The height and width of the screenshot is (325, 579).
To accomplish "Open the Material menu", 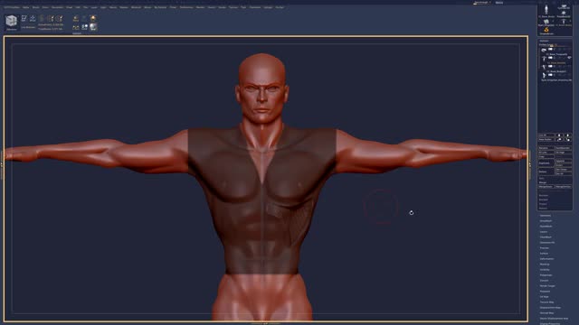I will (136, 7).
